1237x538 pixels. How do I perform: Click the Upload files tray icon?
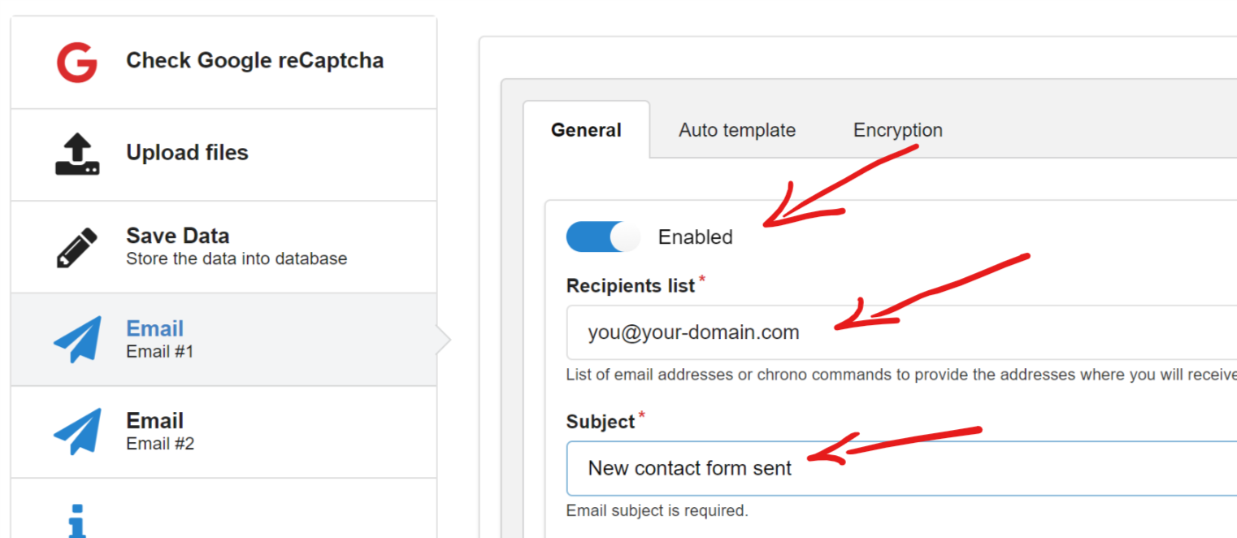77,154
